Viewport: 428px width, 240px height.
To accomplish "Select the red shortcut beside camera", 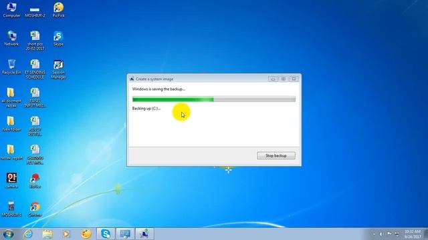I will pyautogui.click(x=35, y=181).
